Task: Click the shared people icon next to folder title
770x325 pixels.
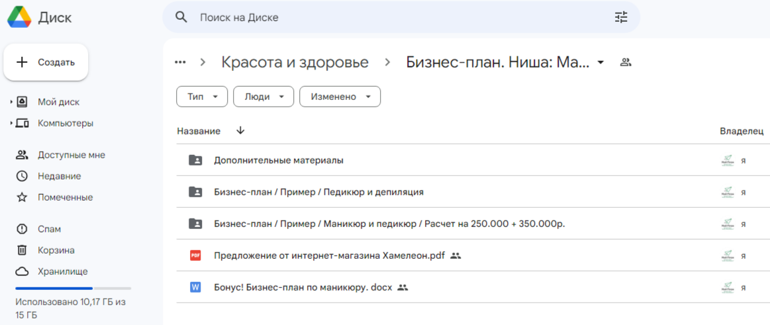Action: pos(625,62)
